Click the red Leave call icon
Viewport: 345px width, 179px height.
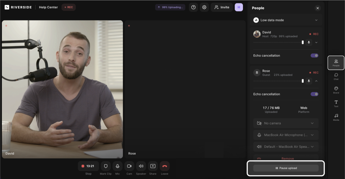coord(164,166)
